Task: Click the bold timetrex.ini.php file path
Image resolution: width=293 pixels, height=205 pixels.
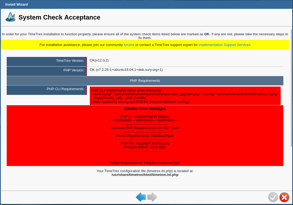Action: [x=145, y=175]
